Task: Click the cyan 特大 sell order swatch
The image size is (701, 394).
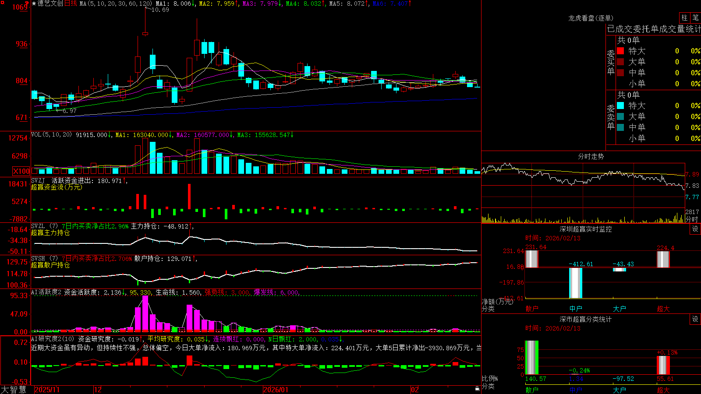Action: [x=620, y=106]
